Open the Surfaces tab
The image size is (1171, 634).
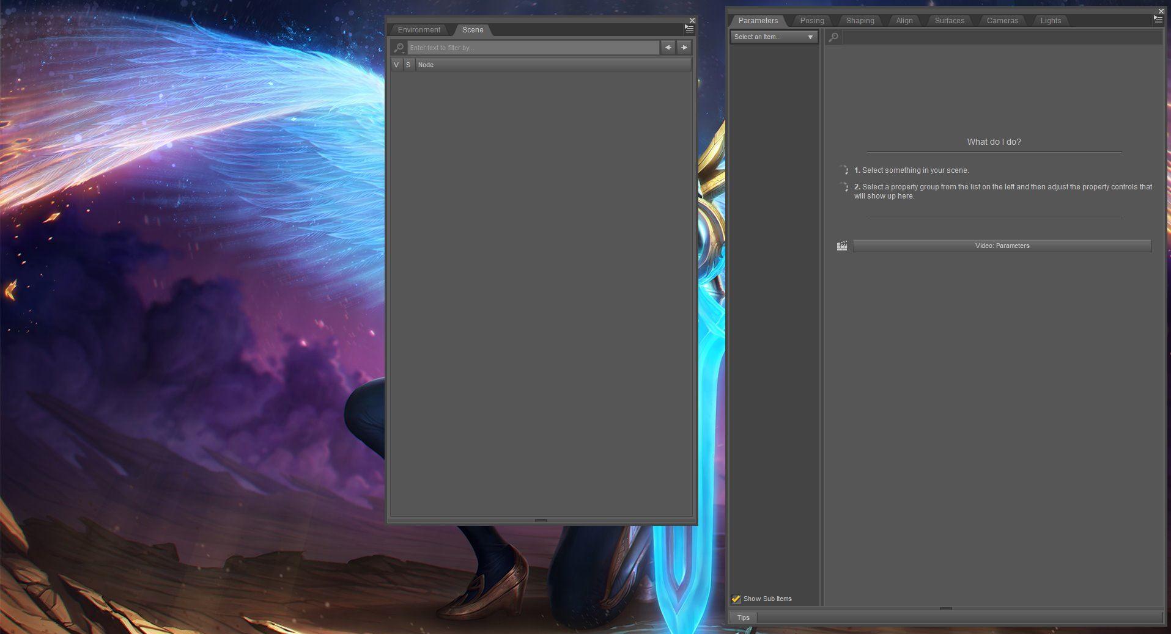950,21
